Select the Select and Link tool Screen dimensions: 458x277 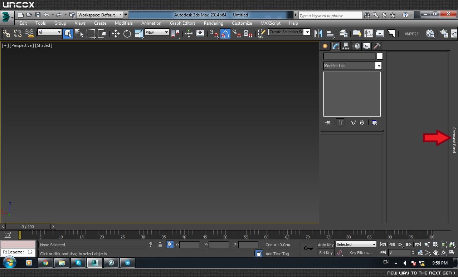(6, 33)
